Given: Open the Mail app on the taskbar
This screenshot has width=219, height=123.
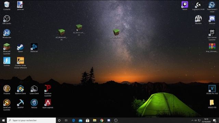Looking at the screenshot, I should click(x=80, y=120).
